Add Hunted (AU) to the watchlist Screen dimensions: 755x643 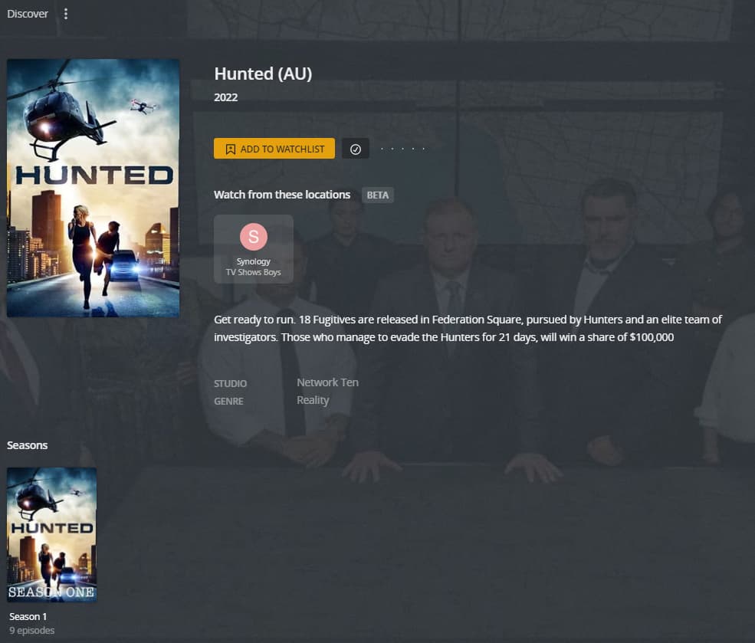pos(274,149)
